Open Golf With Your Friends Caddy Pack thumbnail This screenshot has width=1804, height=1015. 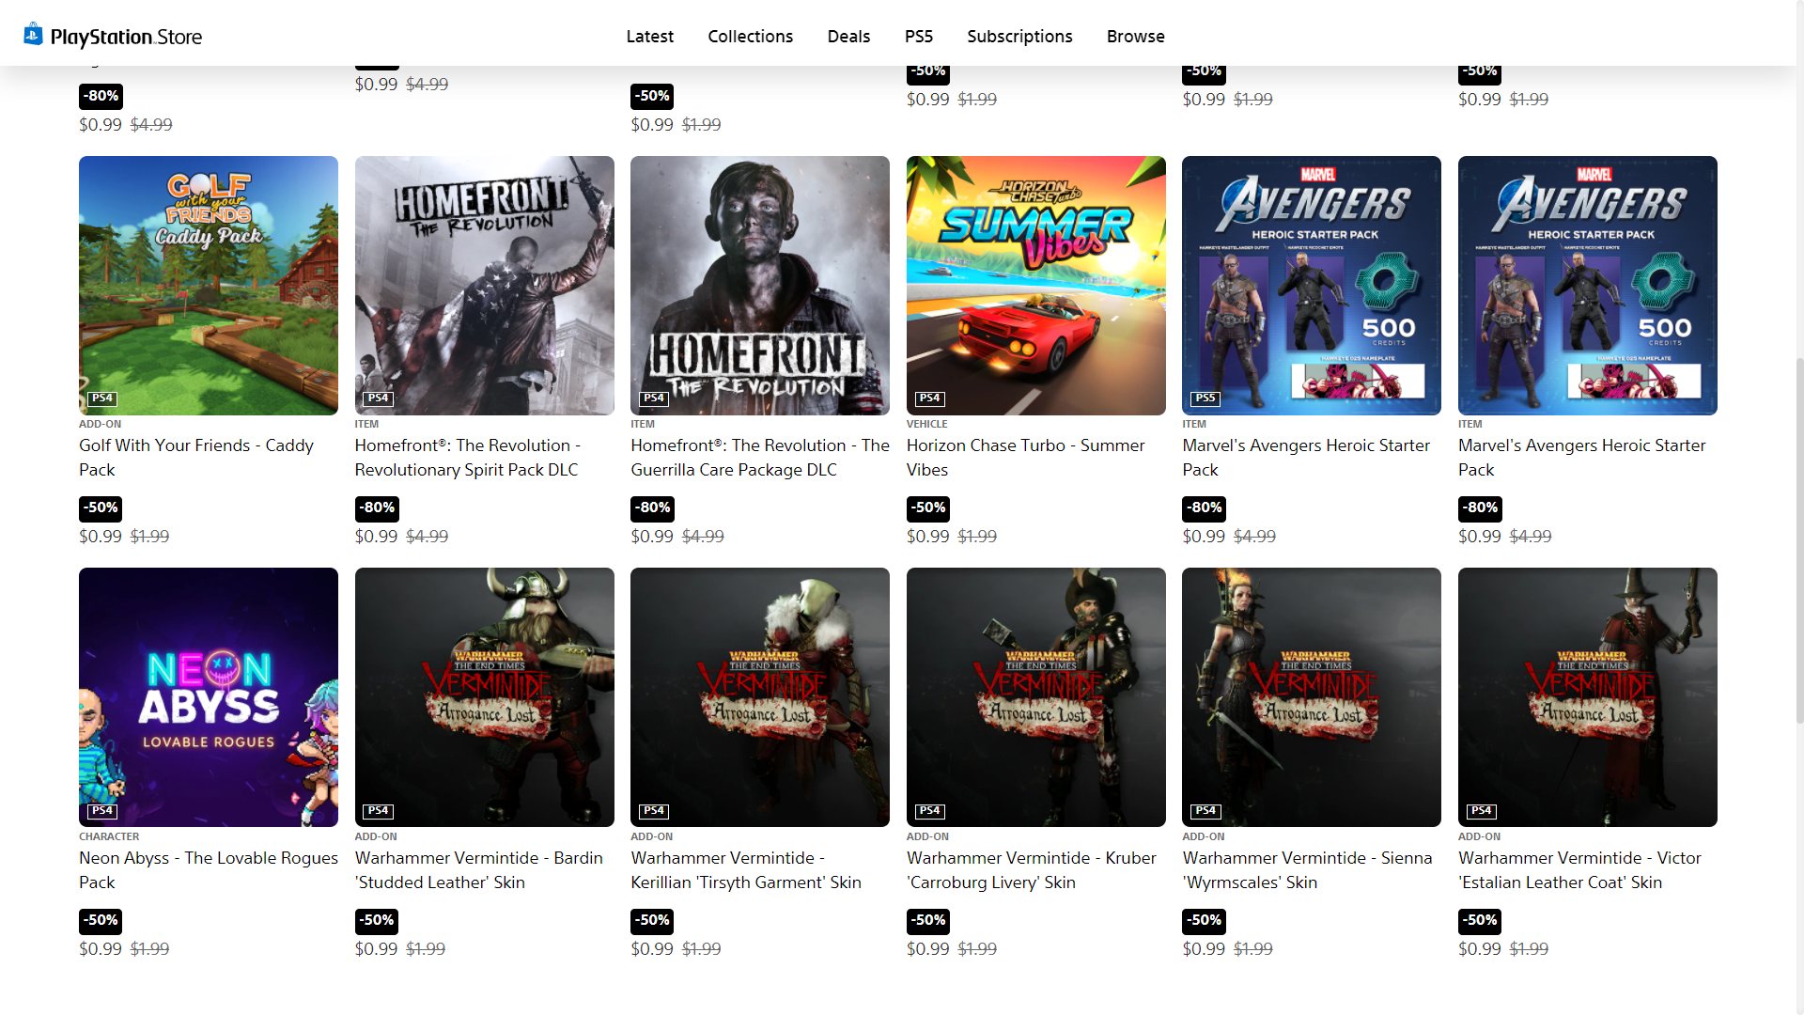point(209,286)
